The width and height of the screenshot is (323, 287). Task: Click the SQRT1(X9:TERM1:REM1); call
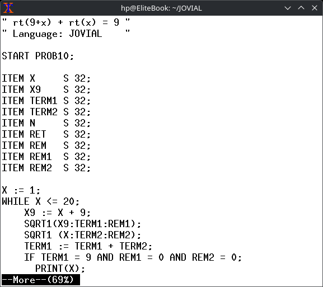point(83,224)
